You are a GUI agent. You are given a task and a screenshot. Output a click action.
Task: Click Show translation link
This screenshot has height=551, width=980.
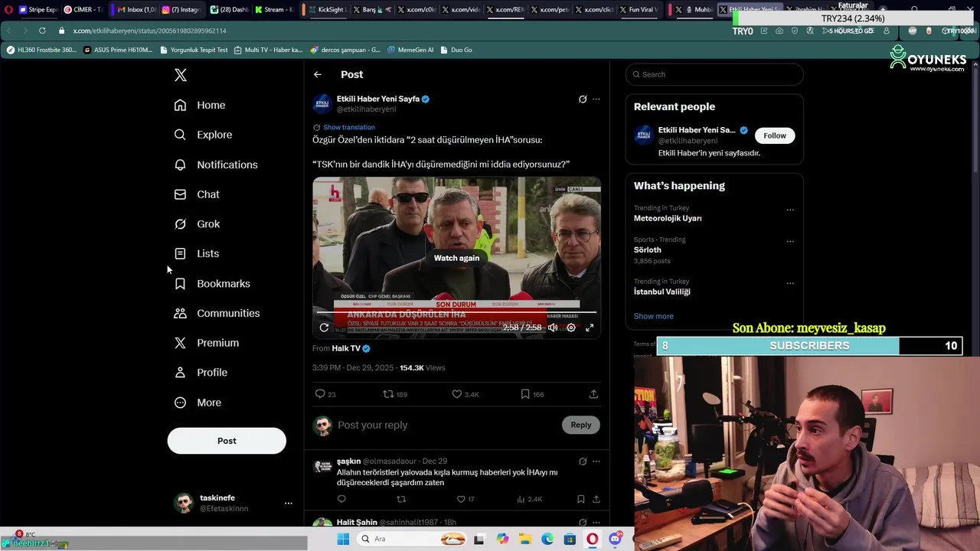coord(349,127)
